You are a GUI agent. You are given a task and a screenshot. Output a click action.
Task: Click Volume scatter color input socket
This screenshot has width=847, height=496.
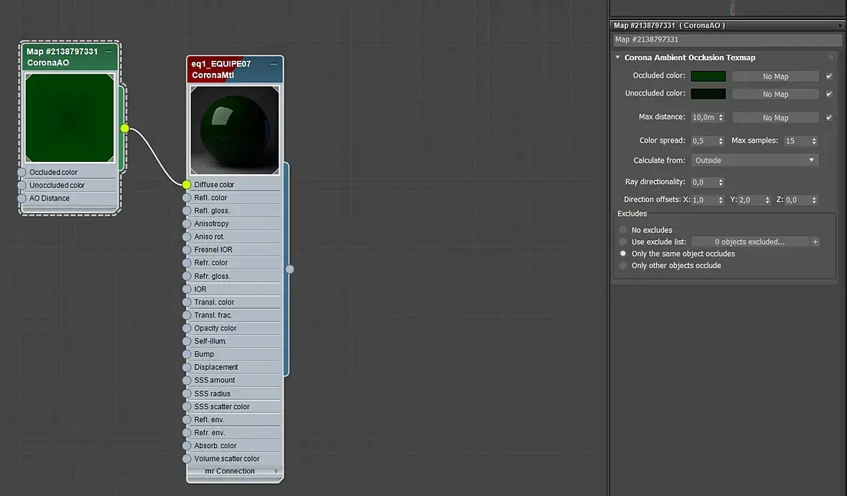coord(187,459)
